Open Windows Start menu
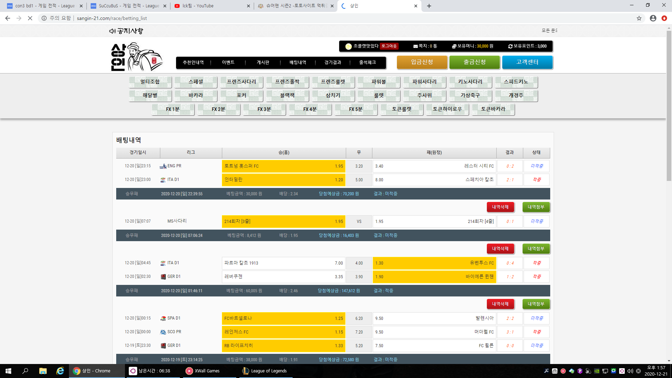Screen dimensions: 672x378 pyautogui.click(x=8, y=371)
